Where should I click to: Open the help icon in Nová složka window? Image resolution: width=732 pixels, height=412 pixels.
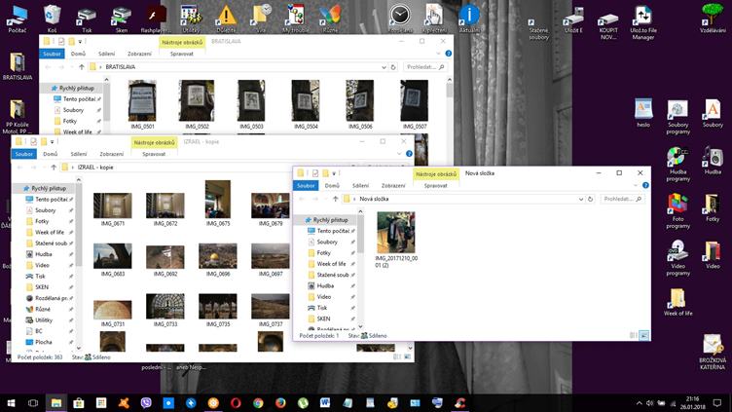(x=645, y=185)
